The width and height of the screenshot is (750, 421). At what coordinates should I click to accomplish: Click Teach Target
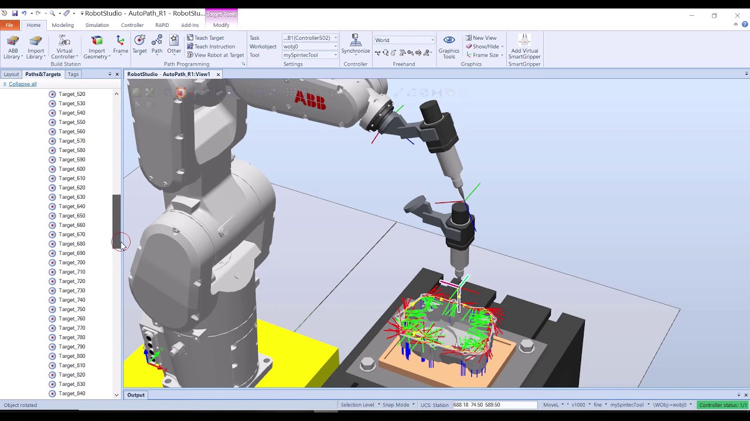pyautogui.click(x=206, y=38)
